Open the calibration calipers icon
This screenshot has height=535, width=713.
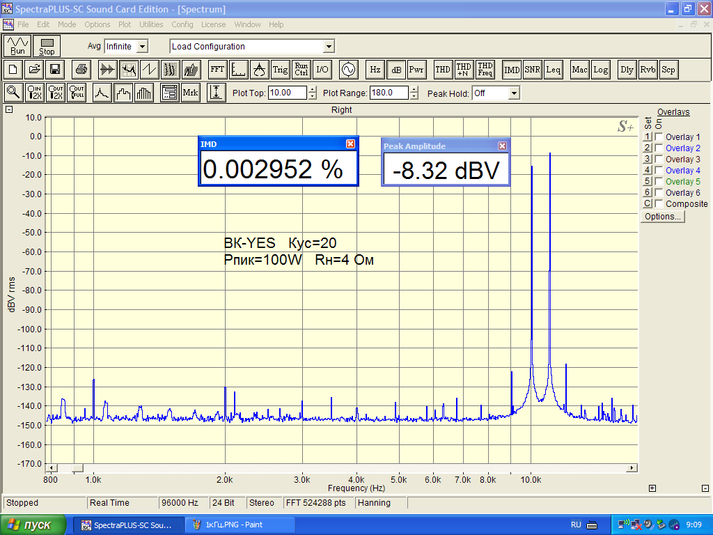259,70
